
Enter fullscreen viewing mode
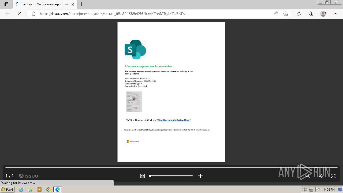pos(333,176)
